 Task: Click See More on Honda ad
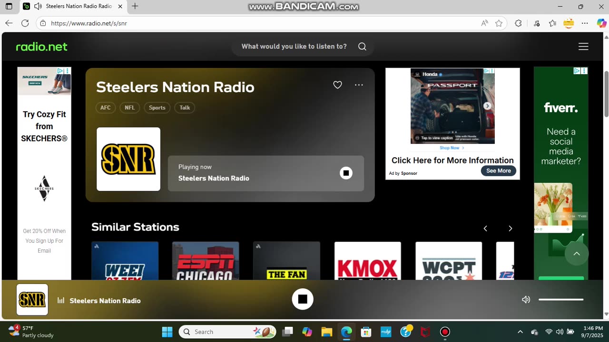498,171
